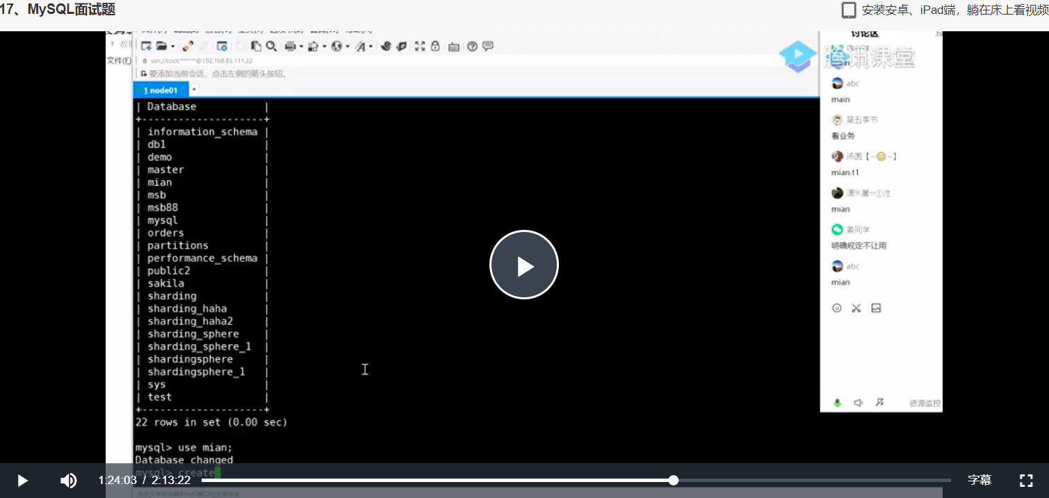1049x498 pixels.
Task: Click the Xshell new session icon
Action: tap(146, 46)
